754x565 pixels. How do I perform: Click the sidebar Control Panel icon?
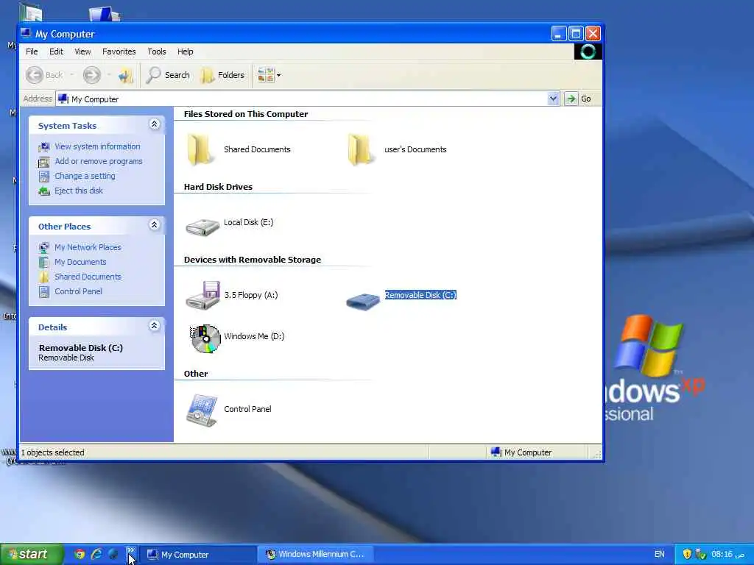coord(43,291)
